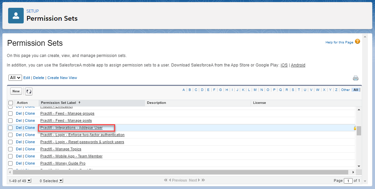Open the Android download link
Viewport: 375px width, 189px height.
(x=298, y=65)
